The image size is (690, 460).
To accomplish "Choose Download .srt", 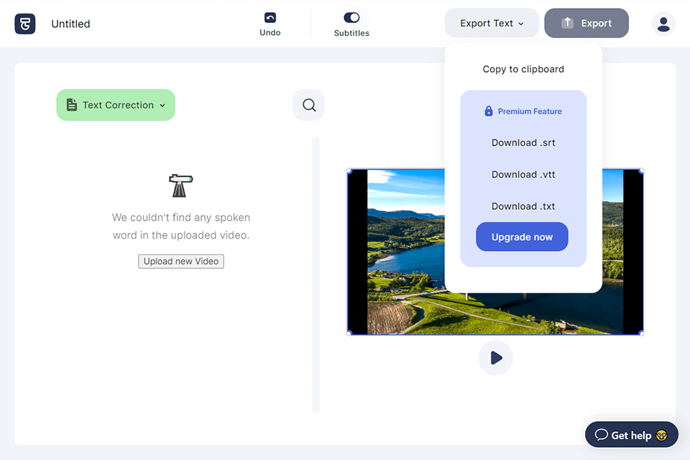I will pyautogui.click(x=523, y=142).
